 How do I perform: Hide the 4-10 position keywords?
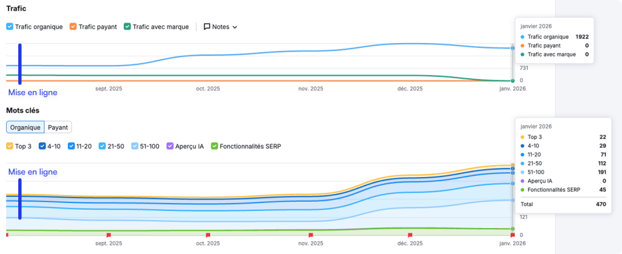point(43,146)
